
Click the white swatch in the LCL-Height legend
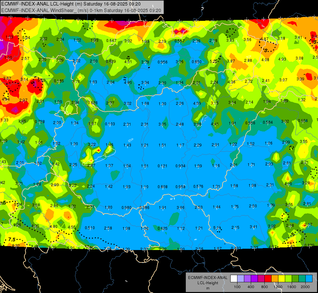pyautogui.click(x=234, y=279)
